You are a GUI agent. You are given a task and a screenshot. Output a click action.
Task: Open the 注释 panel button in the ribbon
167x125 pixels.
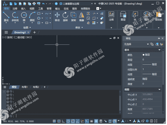pos(111,16)
